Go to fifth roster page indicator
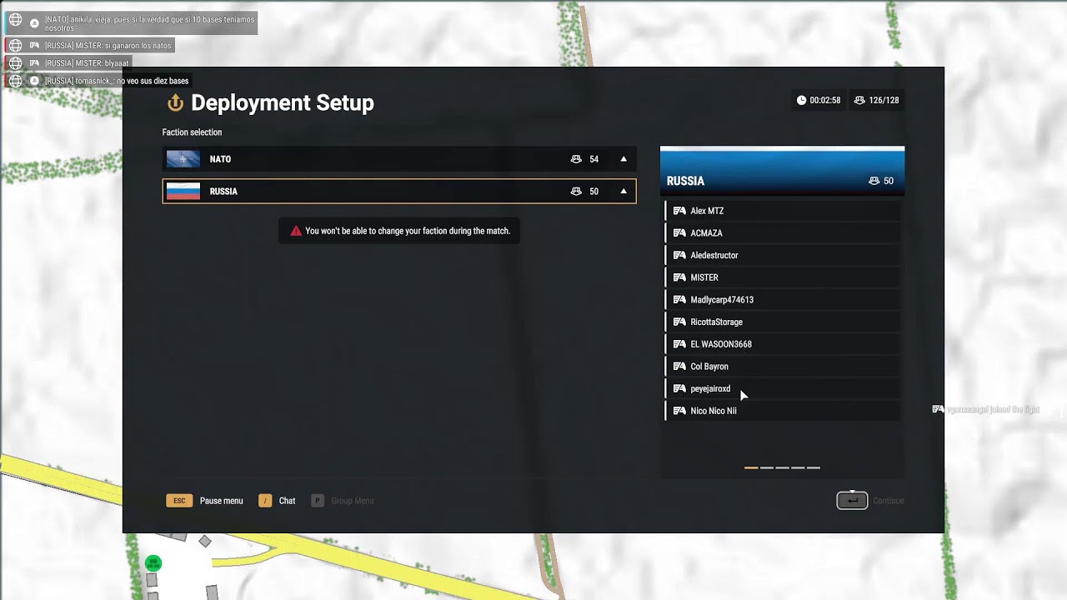Screen dimensions: 1067x600 pos(814,467)
